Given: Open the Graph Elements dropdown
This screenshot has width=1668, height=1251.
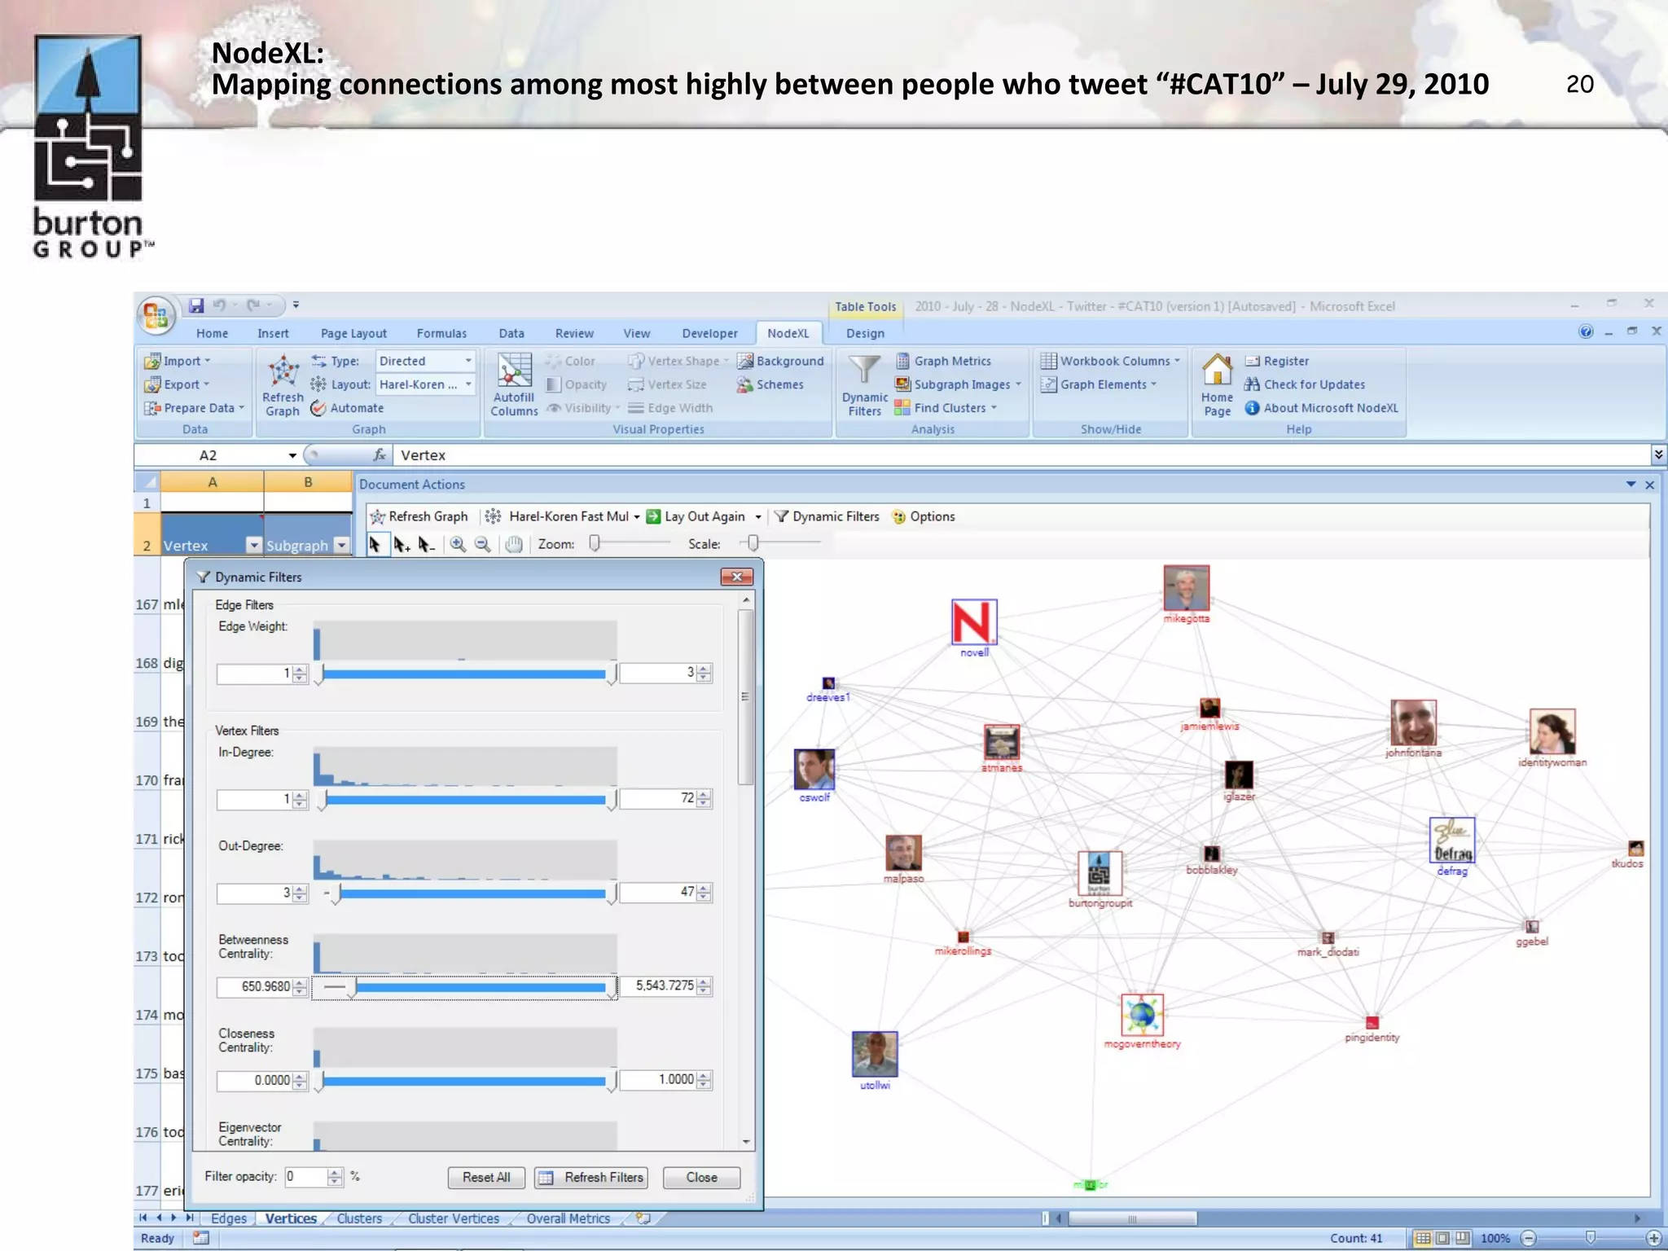Looking at the screenshot, I should tap(1099, 384).
